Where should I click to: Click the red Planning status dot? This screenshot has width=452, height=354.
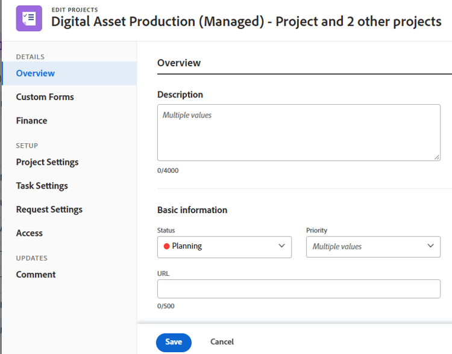pos(166,246)
